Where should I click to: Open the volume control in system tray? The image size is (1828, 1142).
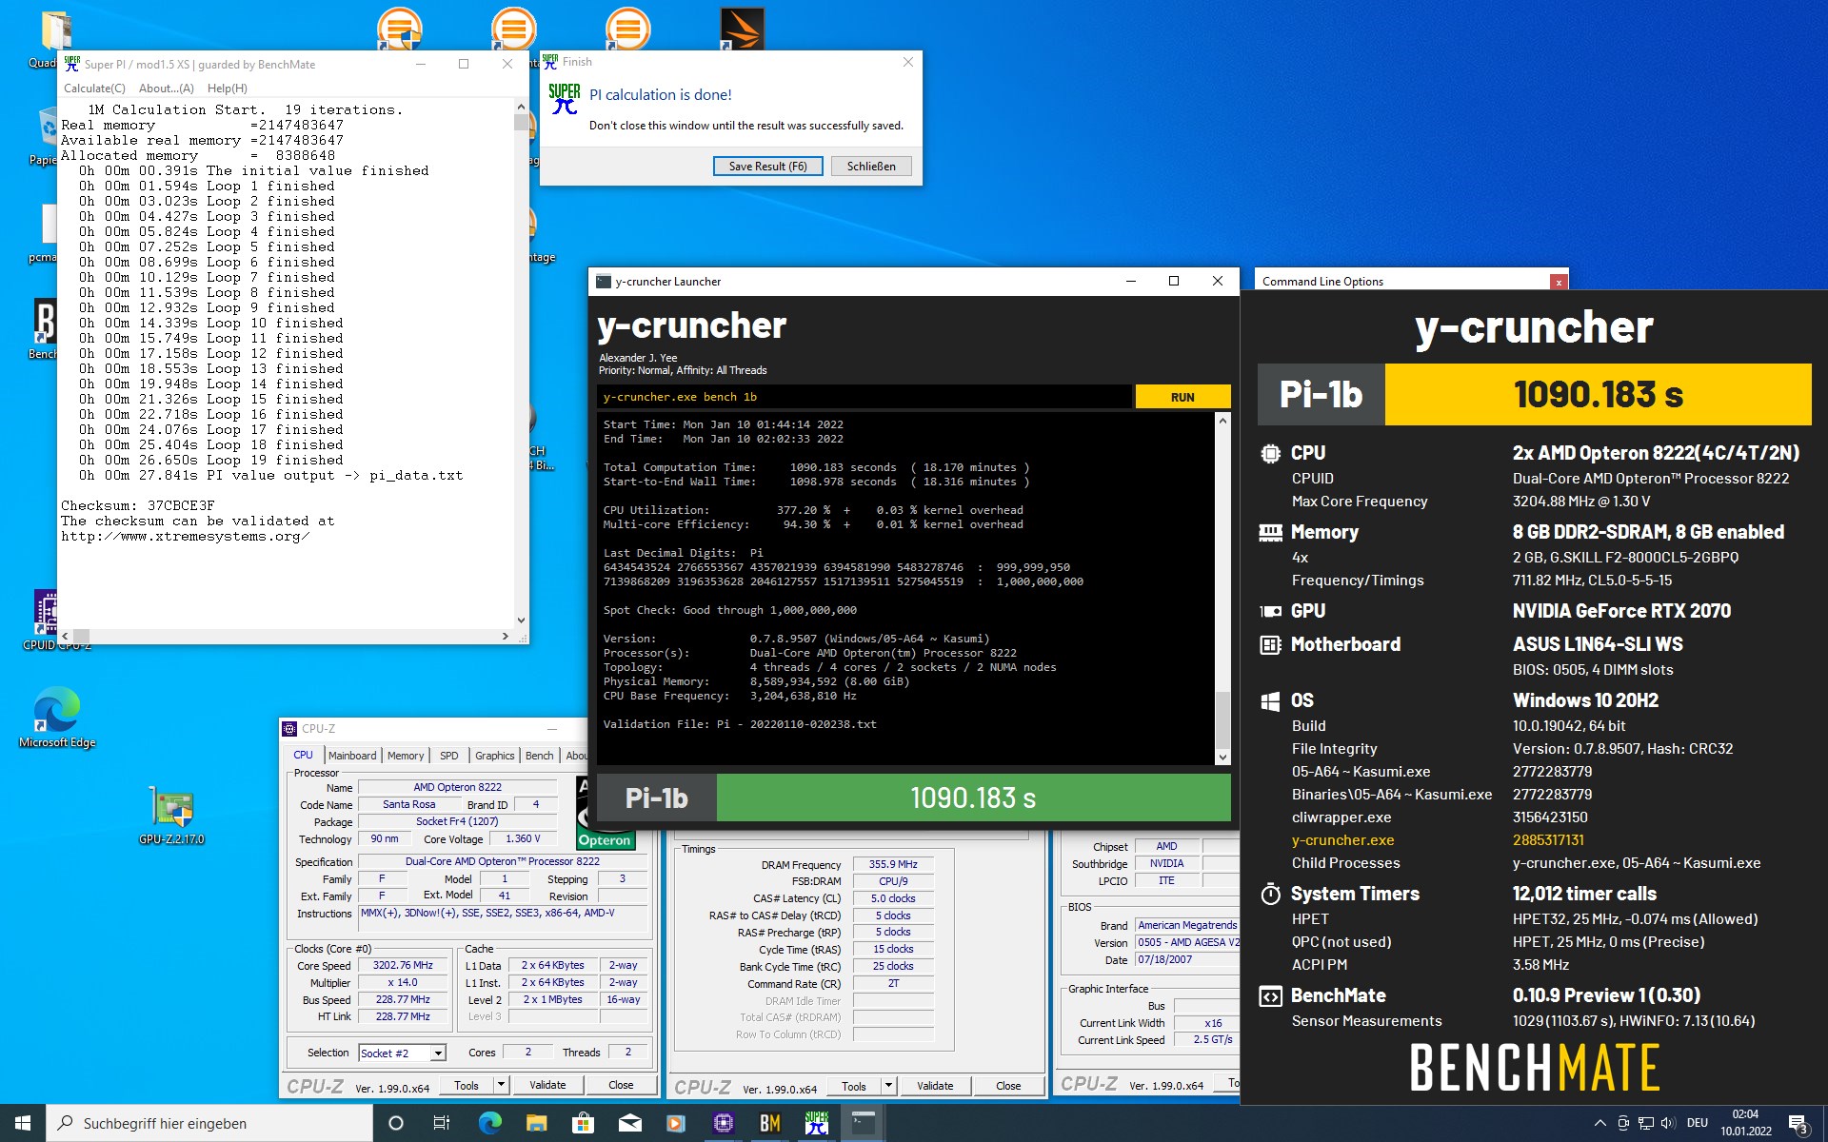[x=1668, y=1123]
